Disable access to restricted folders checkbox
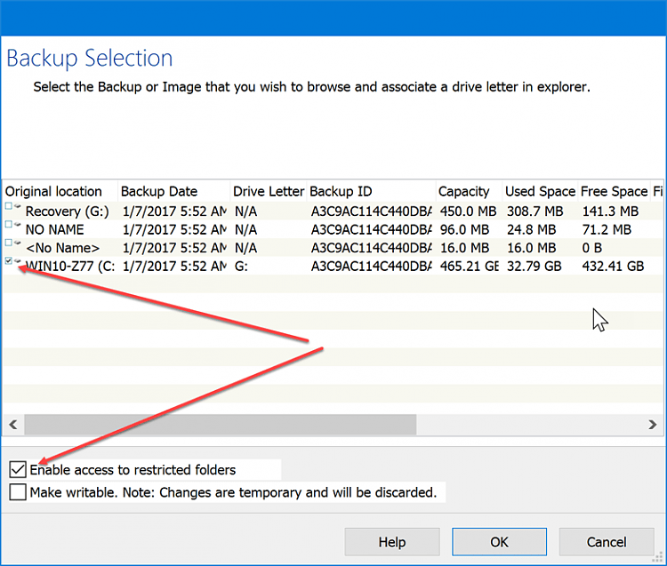Screen dimensions: 667x566 coord(18,469)
